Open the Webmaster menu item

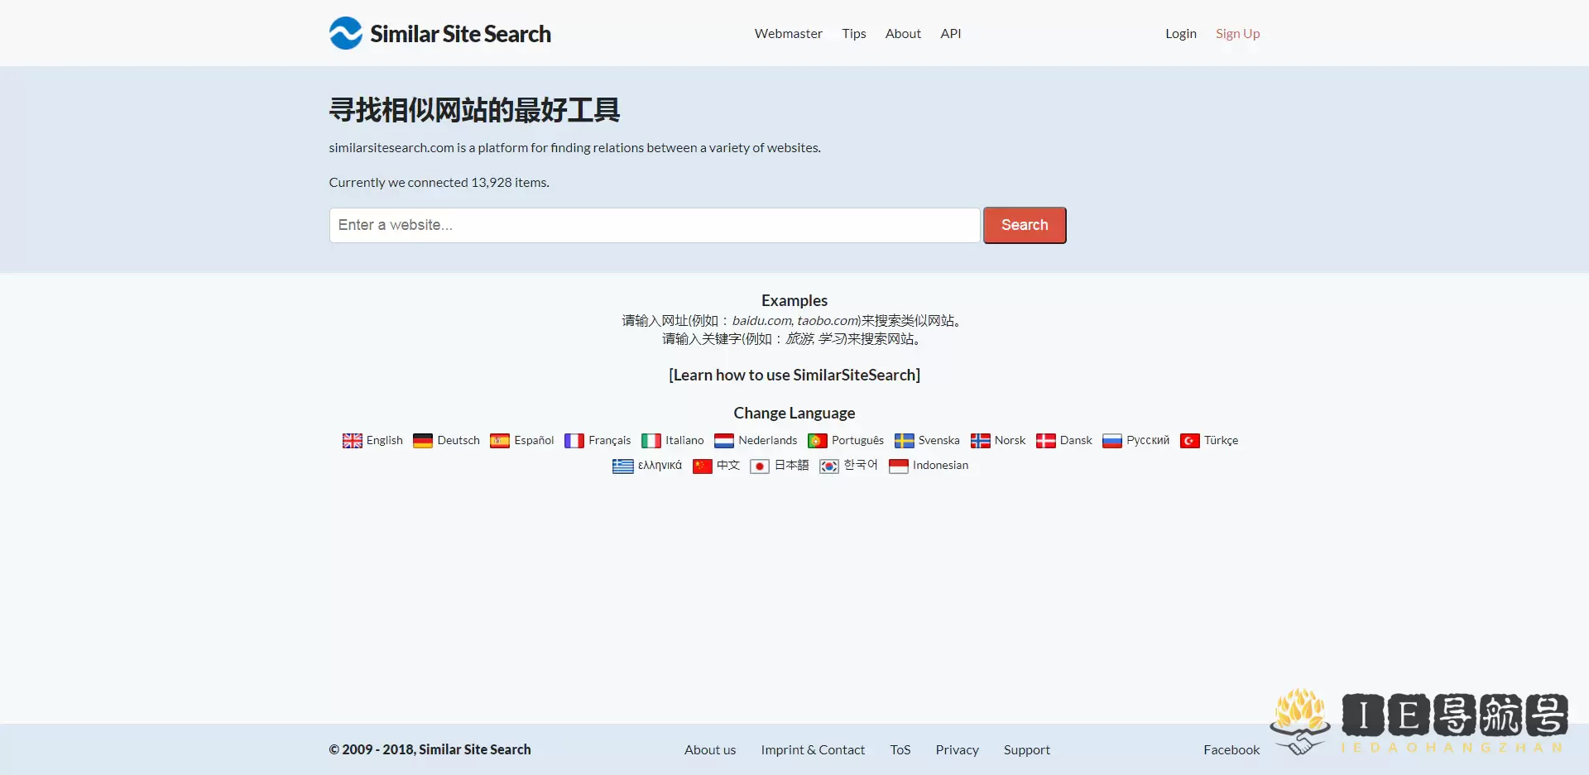coord(788,34)
